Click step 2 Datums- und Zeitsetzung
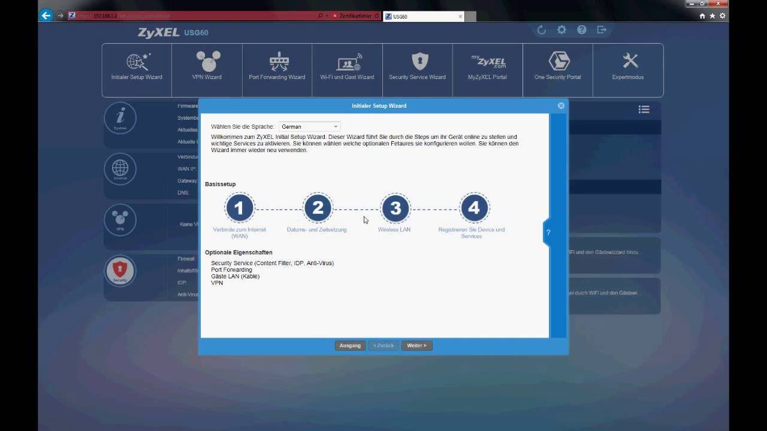 (x=318, y=208)
